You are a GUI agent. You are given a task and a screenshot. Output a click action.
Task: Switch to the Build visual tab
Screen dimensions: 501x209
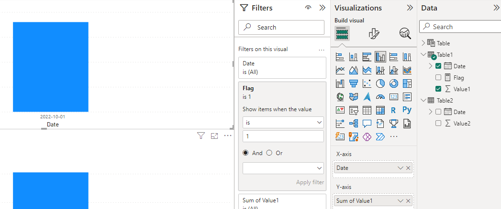342,33
